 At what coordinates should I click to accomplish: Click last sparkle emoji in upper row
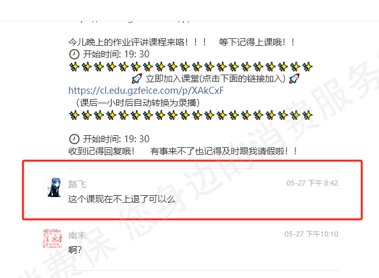point(308,67)
